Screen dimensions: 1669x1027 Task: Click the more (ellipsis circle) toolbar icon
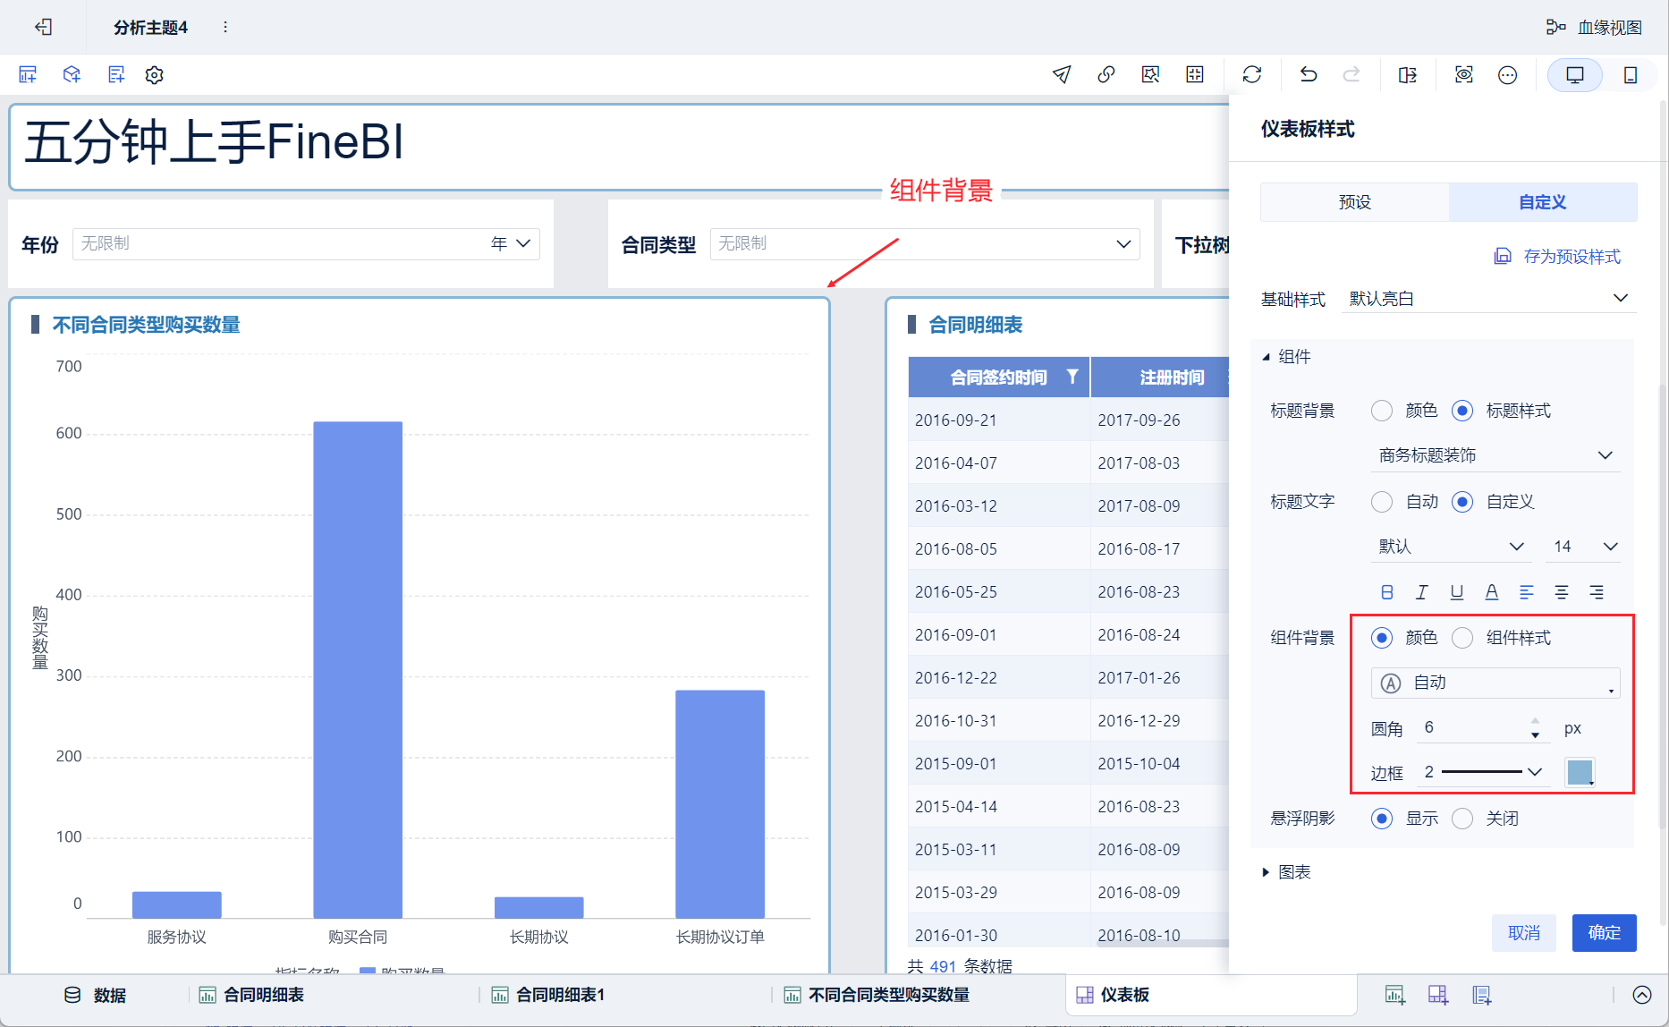tap(1508, 74)
